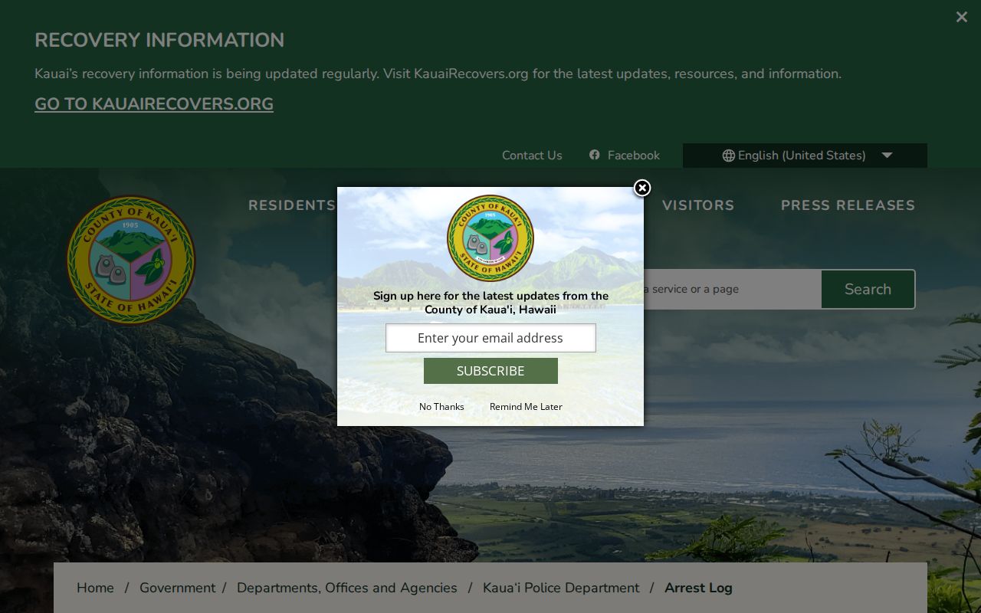Choose Remind Me Later in the popup
The height and width of the screenshot is (613, 981).
526,407
